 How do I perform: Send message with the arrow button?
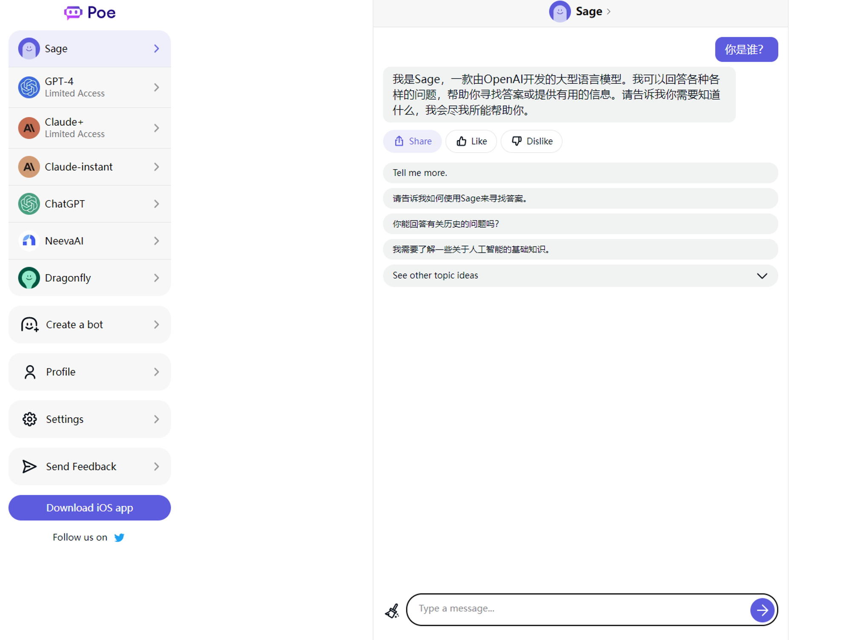[762, 610]
